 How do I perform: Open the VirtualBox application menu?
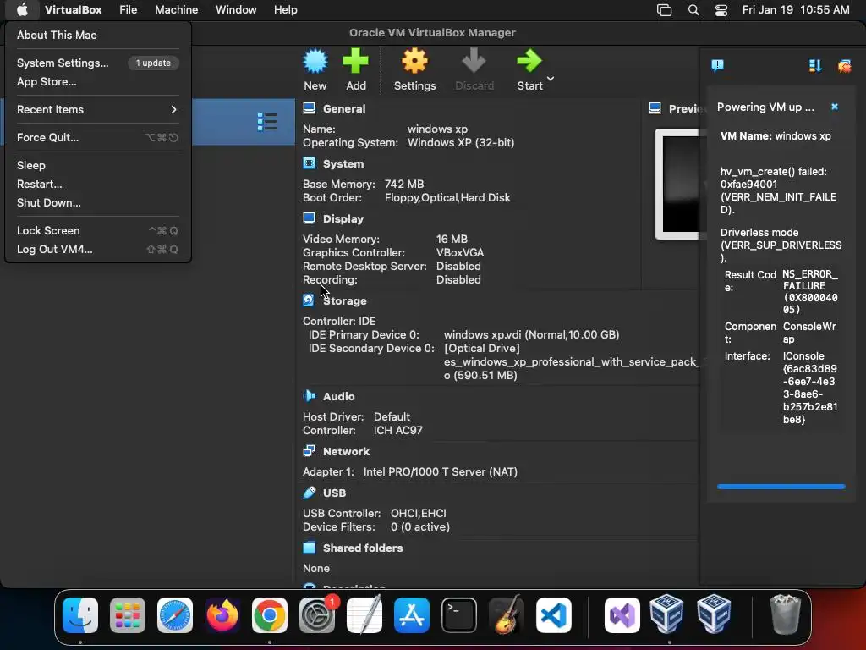pyautogui.click(x=73, y=9)
